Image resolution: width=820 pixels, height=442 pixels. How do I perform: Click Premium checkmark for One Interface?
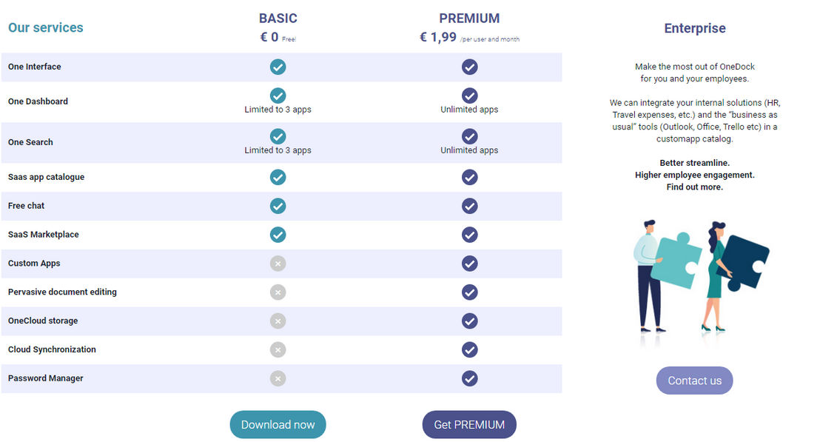pyautogui.click(x=470, y=67)
